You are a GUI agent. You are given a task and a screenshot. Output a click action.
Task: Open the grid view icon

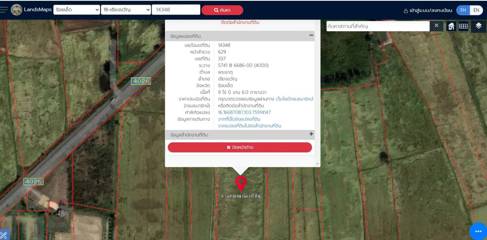[x=463, y=26]
